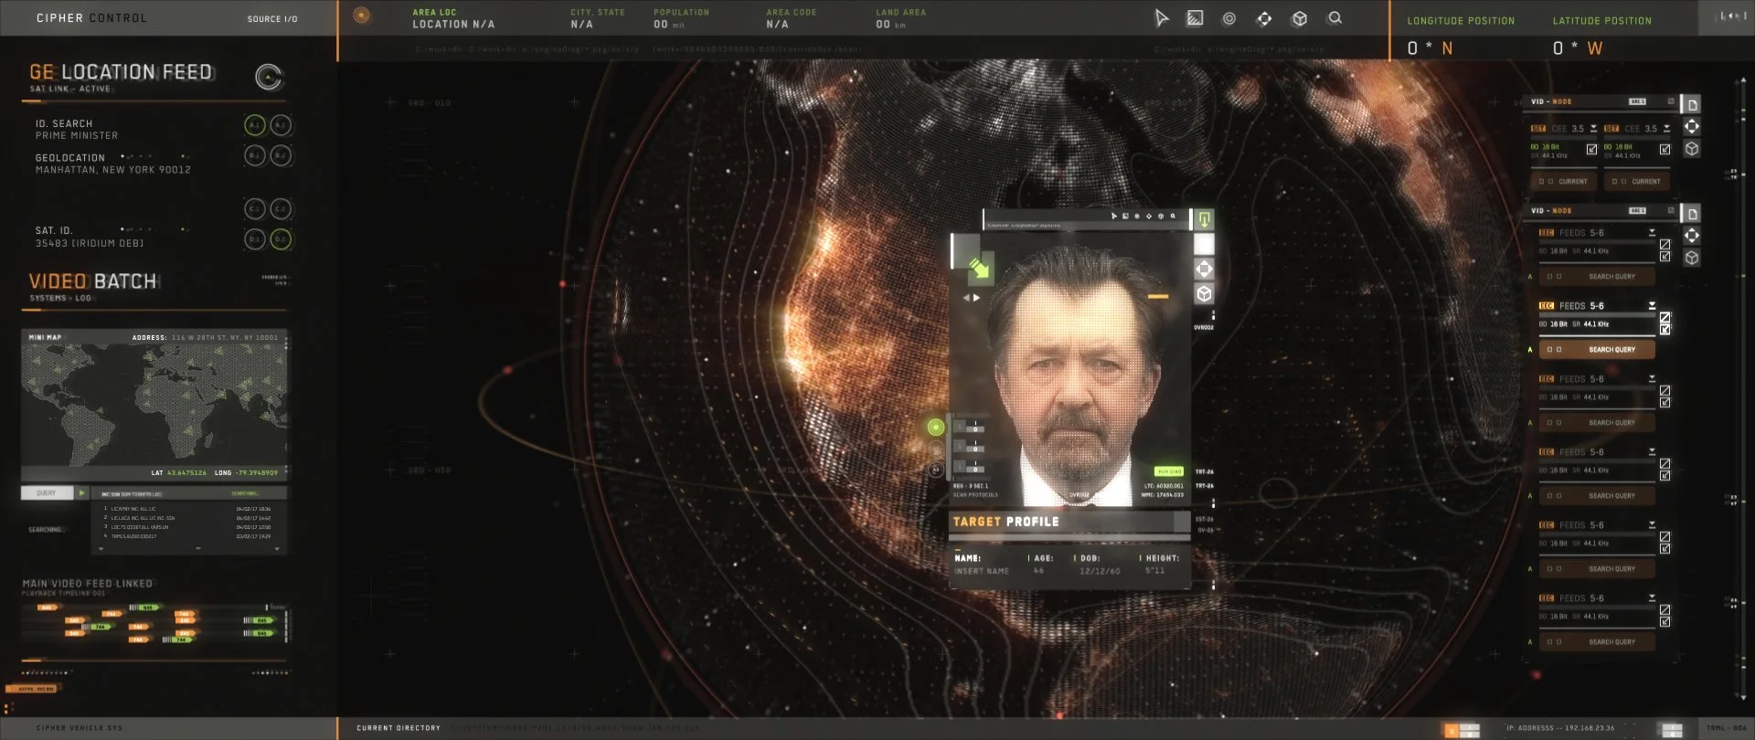
Task: Toggle the D.2 green circle indicator
Action: (x=281, y=239)
